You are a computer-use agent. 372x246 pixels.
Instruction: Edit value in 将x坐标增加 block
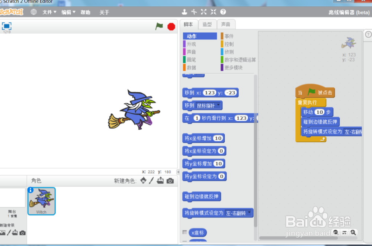click(x=218, y=138)
